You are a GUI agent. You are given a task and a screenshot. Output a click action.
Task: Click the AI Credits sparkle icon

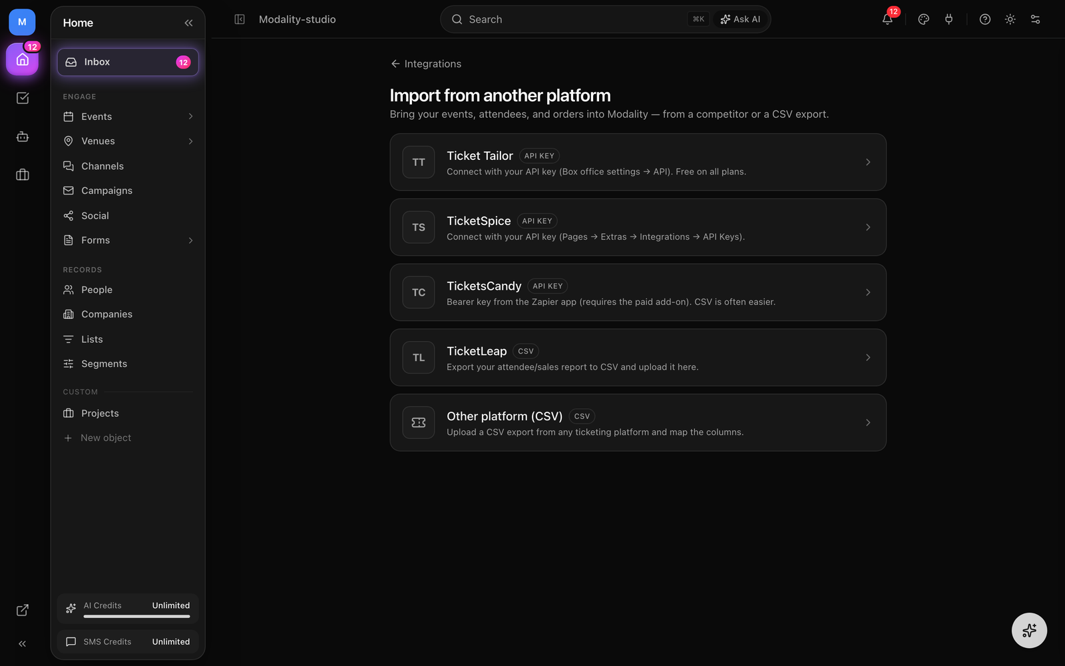pyautogui.click(x=71, y=608)
